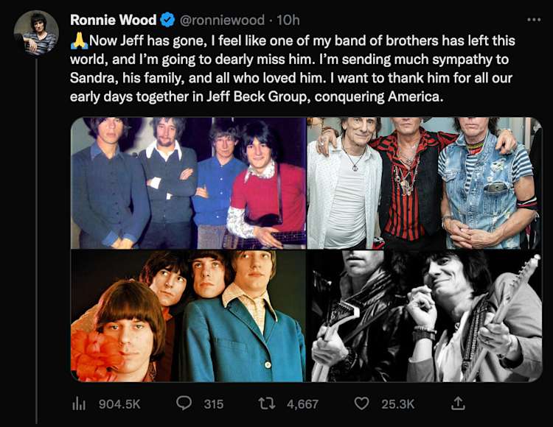Open the top-right photo with denim vest
This screenshot has width=553, height=427.
point(424,183)
